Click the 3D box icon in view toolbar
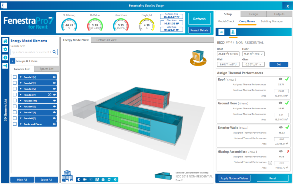 click(91, 179)
